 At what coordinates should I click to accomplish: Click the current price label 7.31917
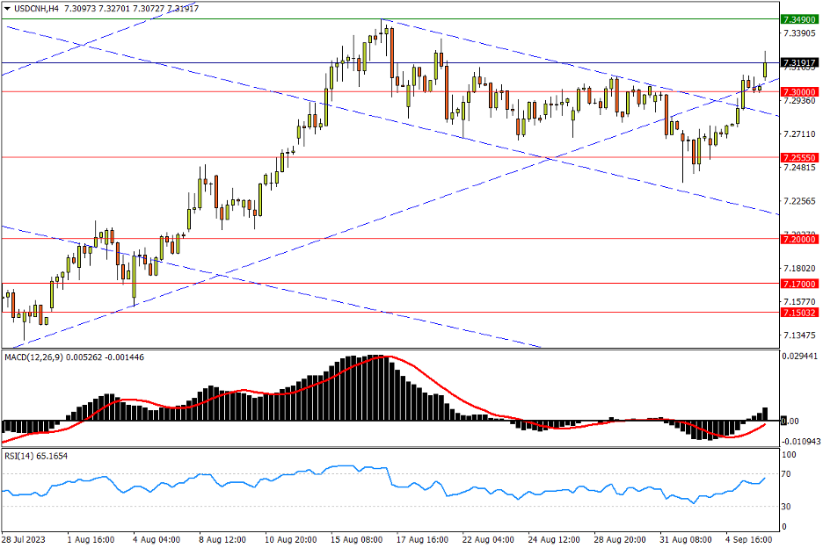(799, 62)
